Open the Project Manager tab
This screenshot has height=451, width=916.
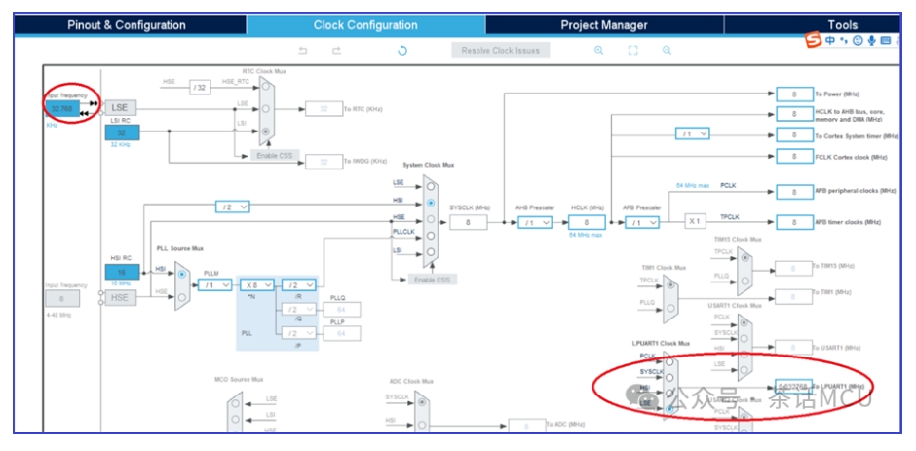pos(604,24)
